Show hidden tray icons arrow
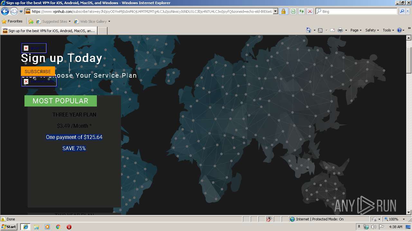The height and width of the screenshot is (231, 412). coord(359,227)
